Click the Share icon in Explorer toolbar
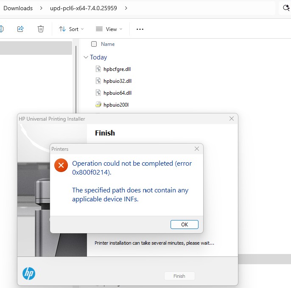 [x=20, y=29]
